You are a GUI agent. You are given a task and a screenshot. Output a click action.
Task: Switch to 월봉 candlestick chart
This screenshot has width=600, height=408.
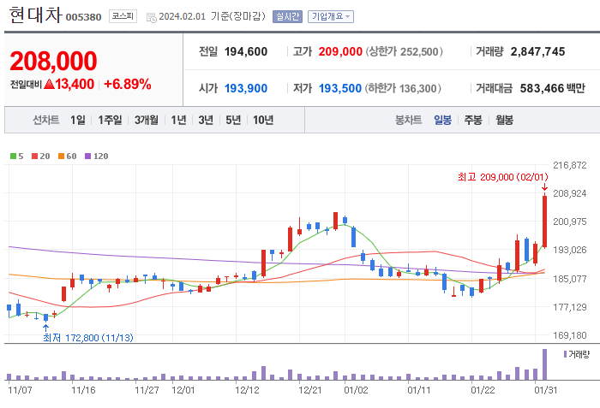pos(504,120)
